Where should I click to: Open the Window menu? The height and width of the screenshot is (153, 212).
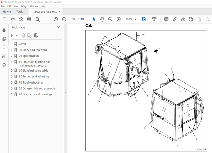click(34, 6)
